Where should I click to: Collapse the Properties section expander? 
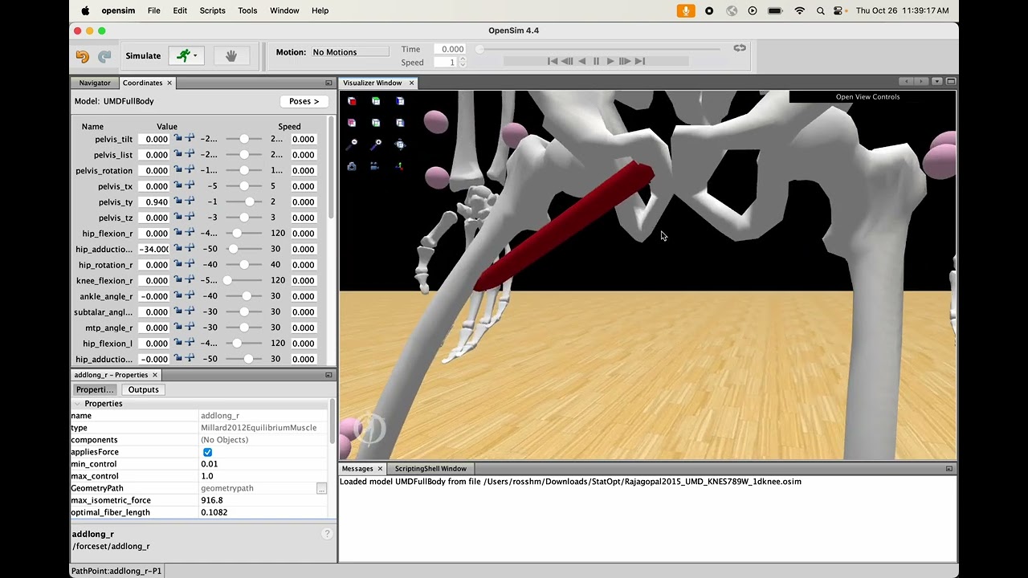coord(78,404)
